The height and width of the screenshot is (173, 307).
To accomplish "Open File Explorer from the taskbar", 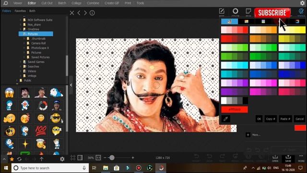I will tap(106, 168).
